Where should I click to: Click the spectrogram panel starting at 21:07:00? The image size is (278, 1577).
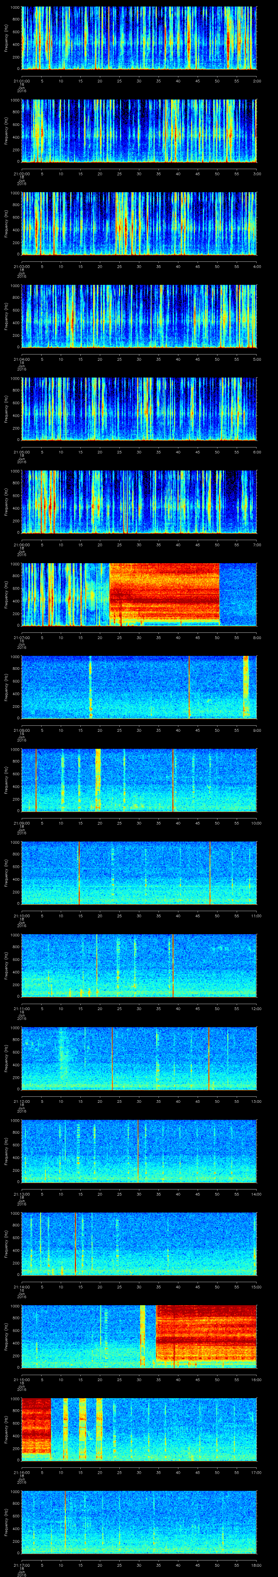point(139,594)
